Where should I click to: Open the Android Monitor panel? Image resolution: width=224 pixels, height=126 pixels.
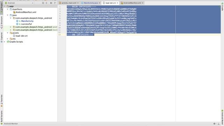pos(11,124)
